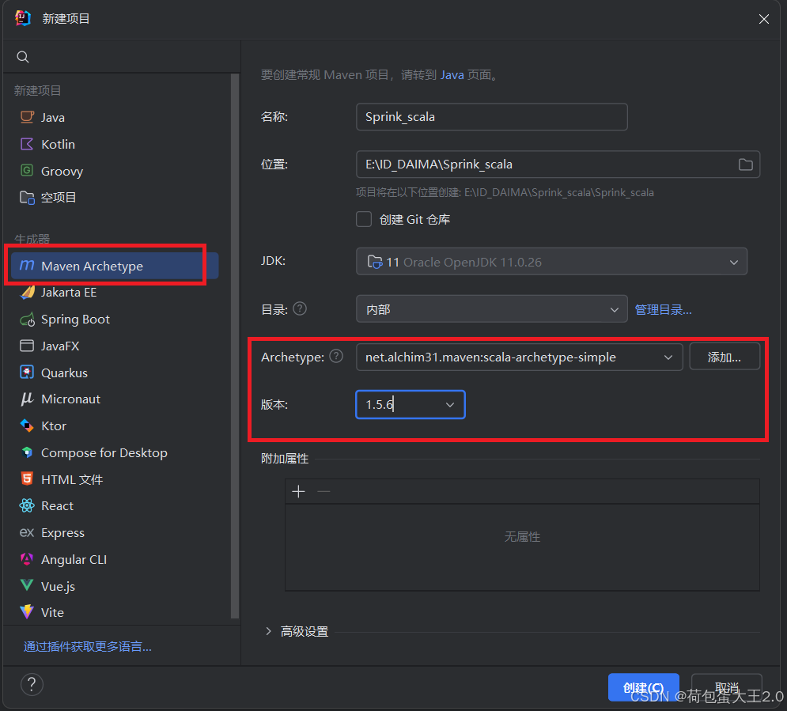The height and width of the screenshot is (711, 787).
Task: Click the 取消 cancel button
Action: tap(726, 687)
